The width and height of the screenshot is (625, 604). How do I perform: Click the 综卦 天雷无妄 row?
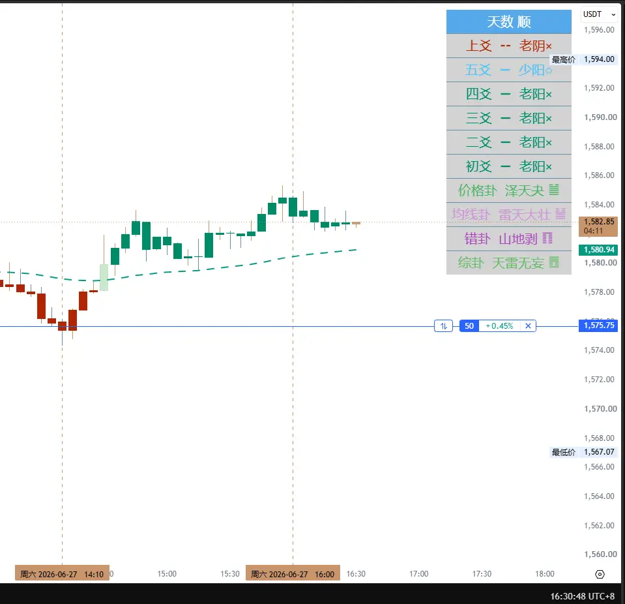click(x=508, y=263)
